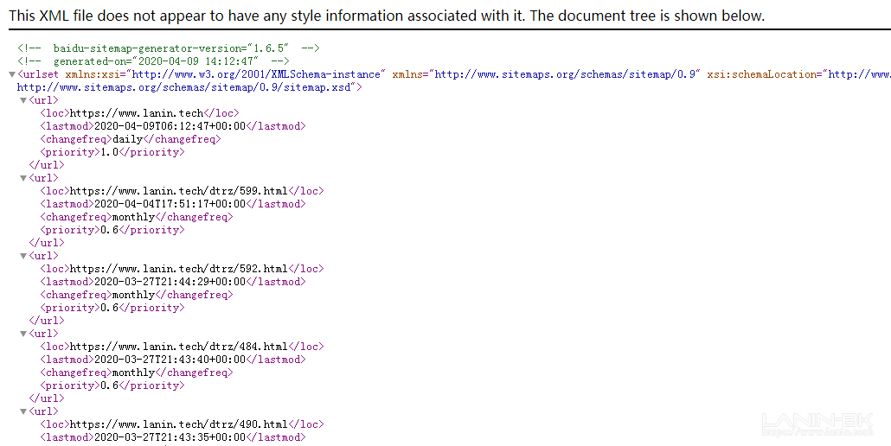Viewport: 891px width, 446px height.
Task: Collapse the url node containing dtrz/599.html
Action: click(23, 178)
